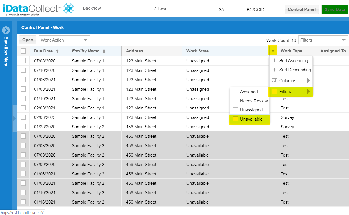Expand the Backflow Menu arrow icon
Screen dimensions: 349x215
[x=6, y=30]
